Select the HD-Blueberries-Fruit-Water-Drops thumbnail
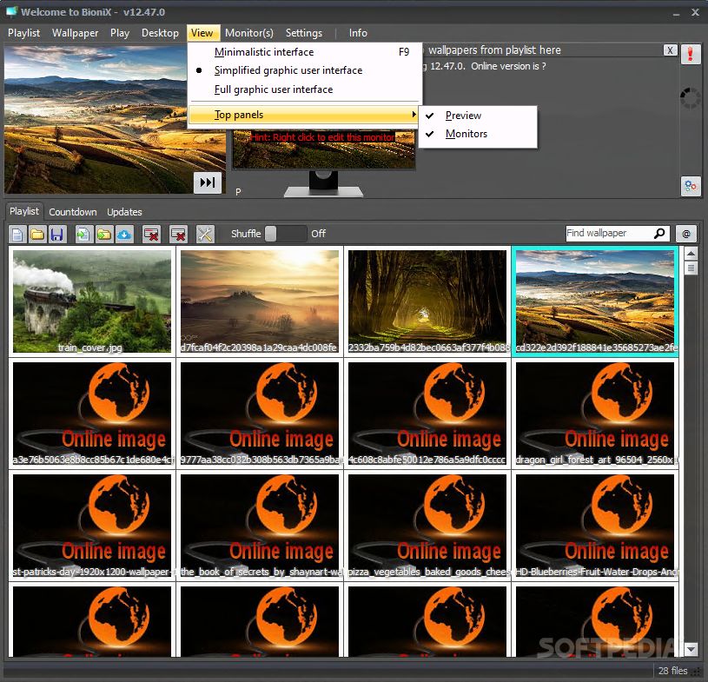This screenshot has height=682, width=708. pyautogui.click(x=595, y=526)
